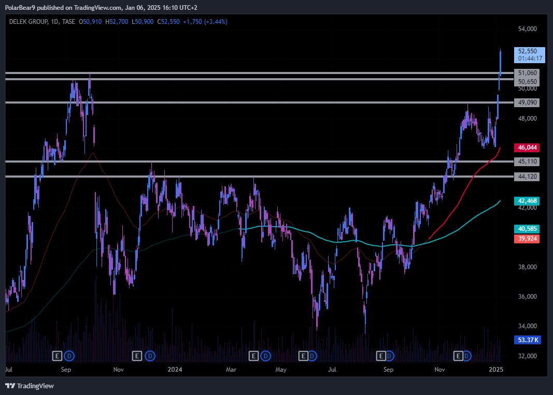Click the teal moving average value 42,468
This screenshot has width=553, height=395.
click(527, 201)
